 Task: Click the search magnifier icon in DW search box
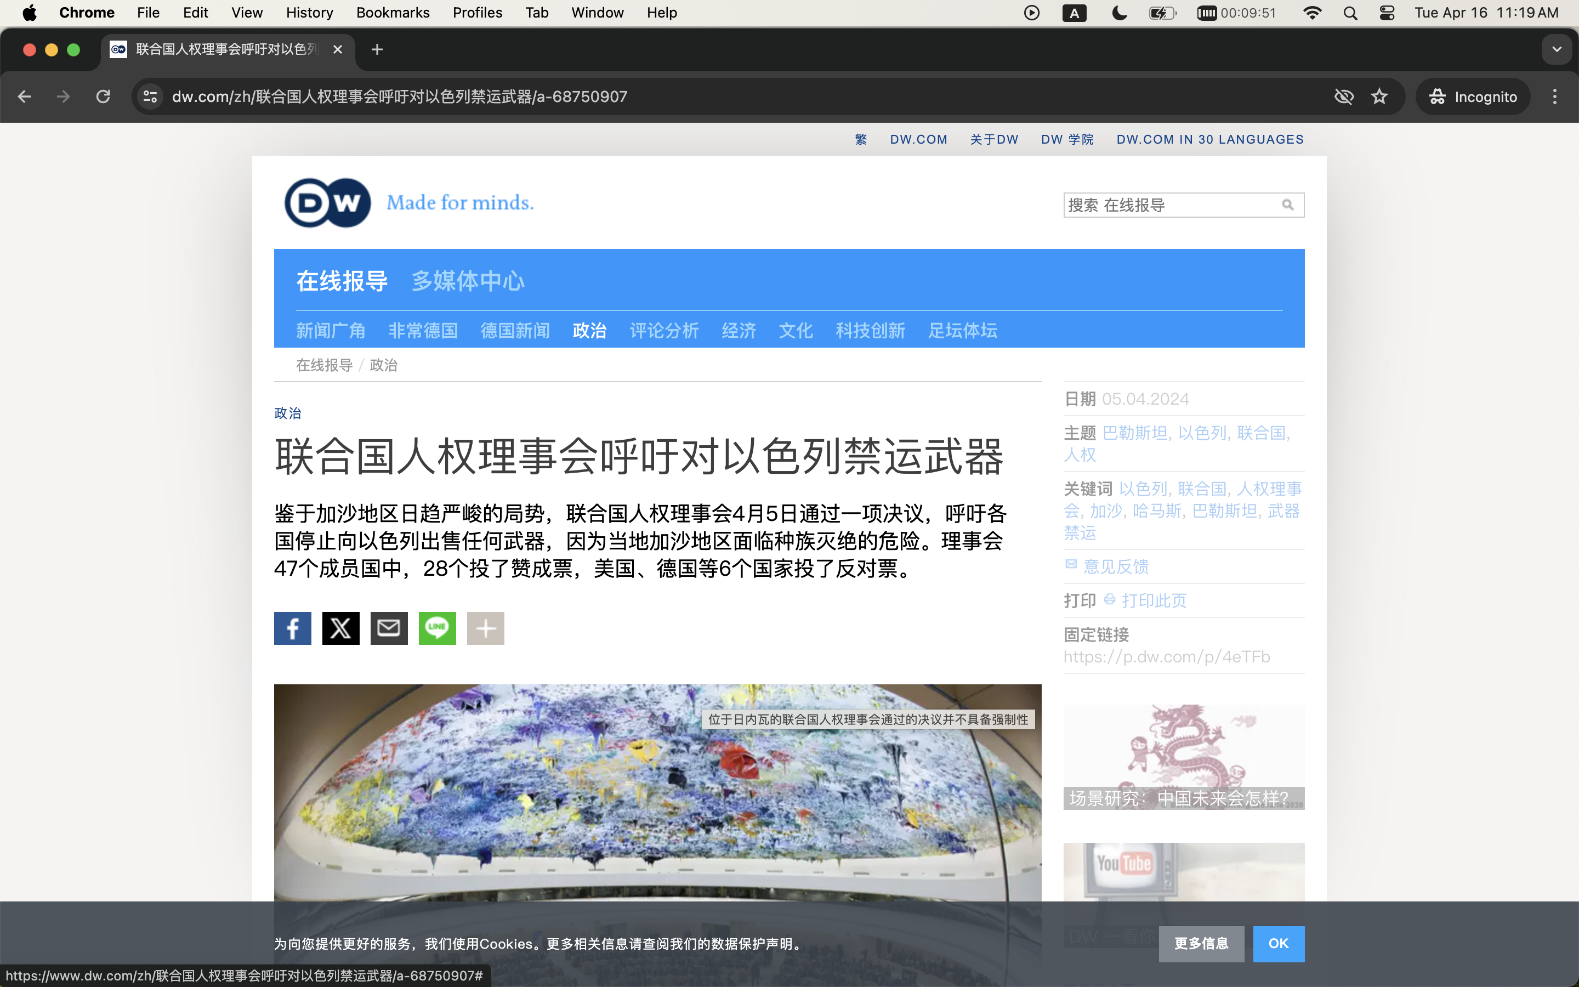(x=1287, y=205)
